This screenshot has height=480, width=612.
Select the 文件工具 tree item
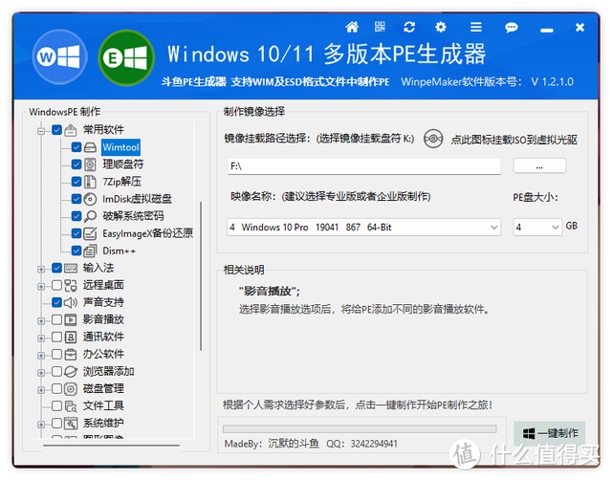coord(103,405)
